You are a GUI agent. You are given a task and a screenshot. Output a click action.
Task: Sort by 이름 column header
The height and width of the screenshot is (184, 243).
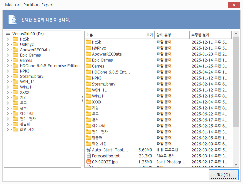point(108,35)
